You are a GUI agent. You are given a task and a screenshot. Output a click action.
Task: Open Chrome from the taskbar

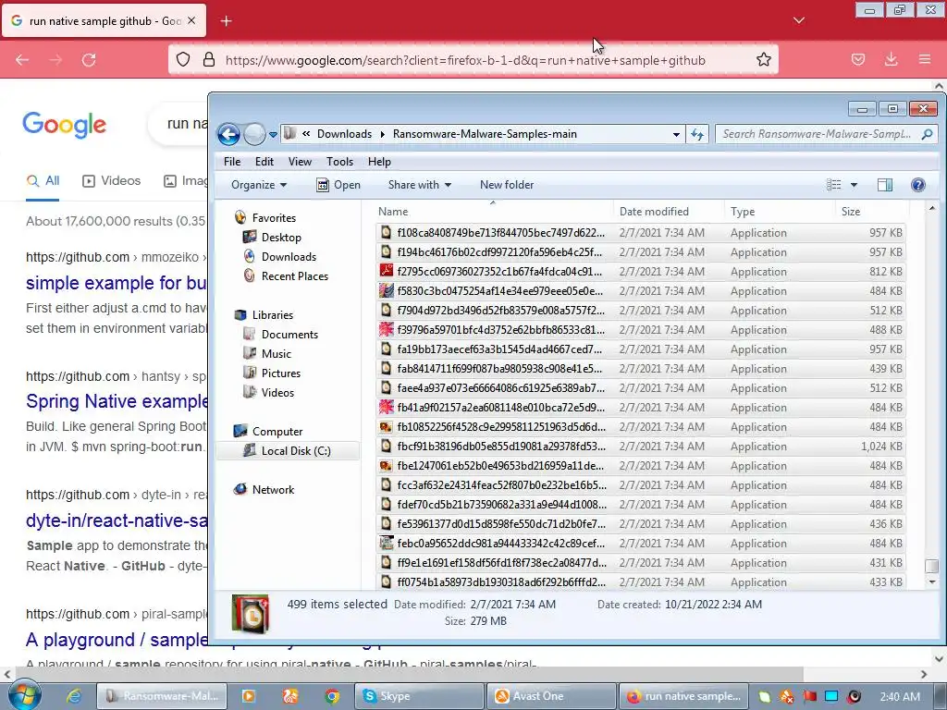pyautogui.click(x=332, y=696)
